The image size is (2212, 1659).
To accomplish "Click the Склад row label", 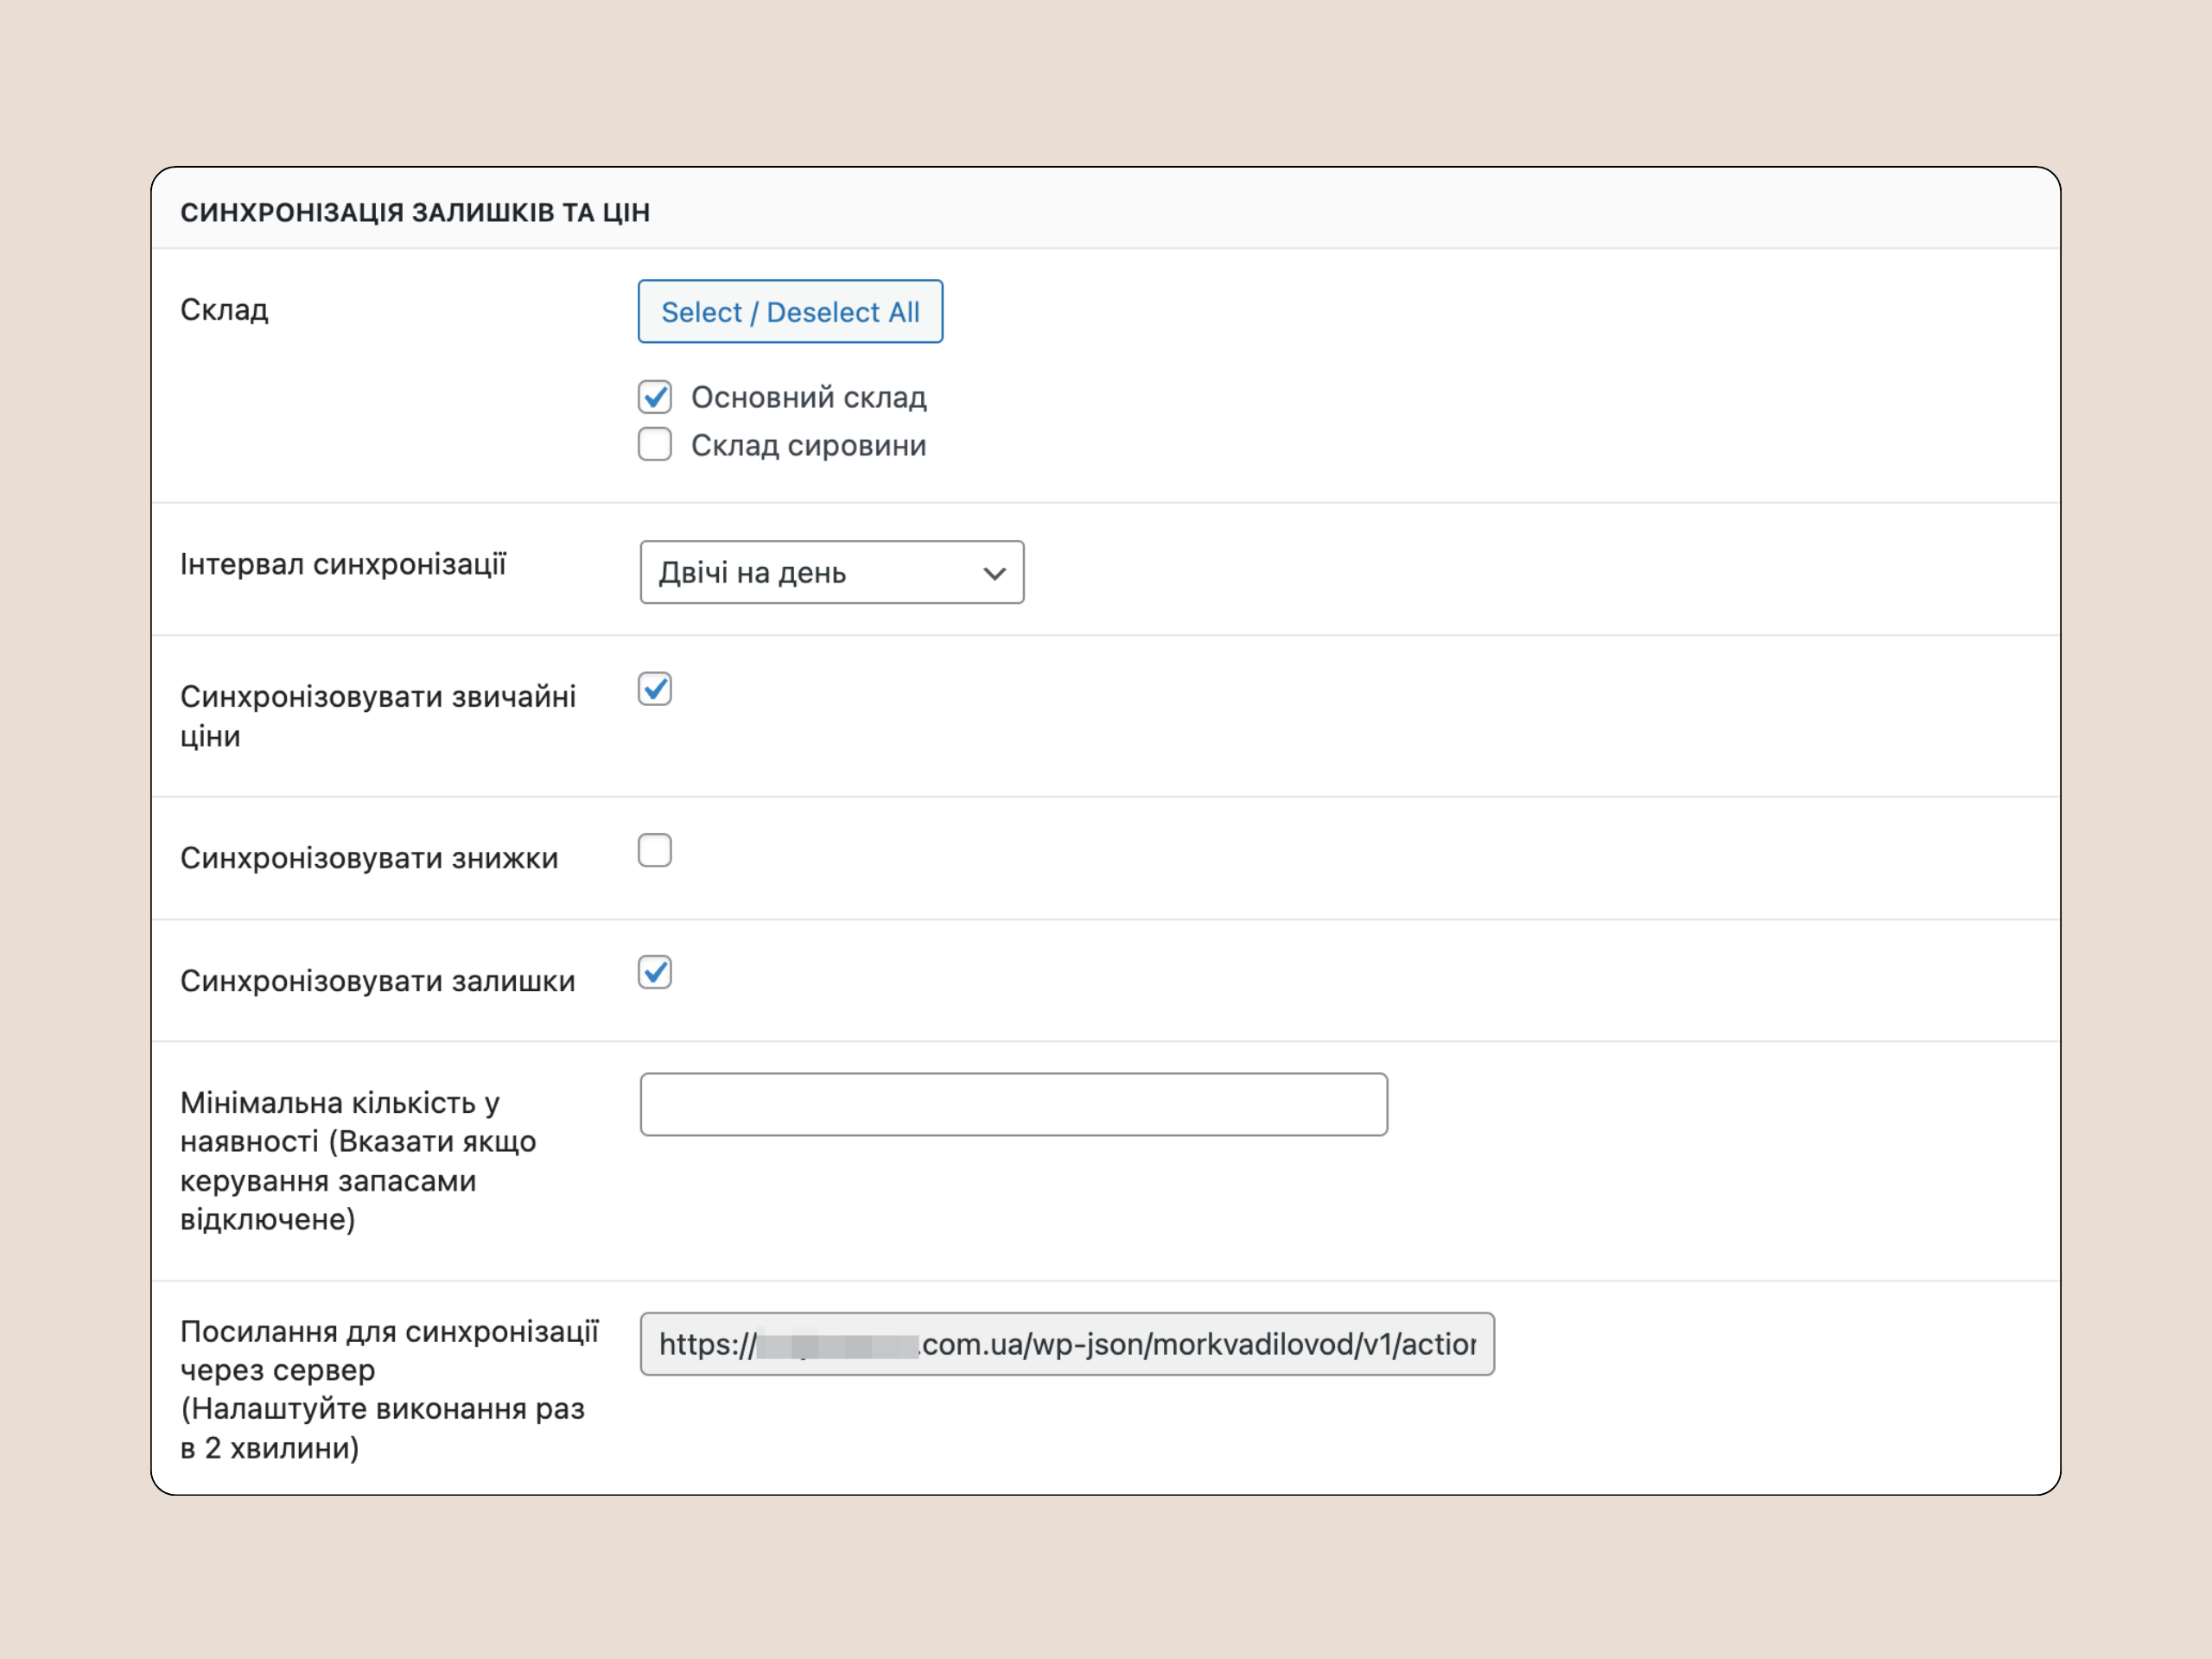I will coord(224,310).
